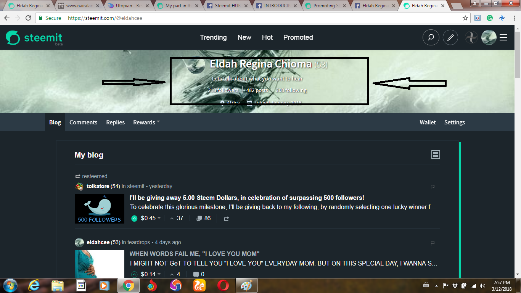521x293 pixels.
Task: Open the teardrops tag link
Action: click(139, 243)
